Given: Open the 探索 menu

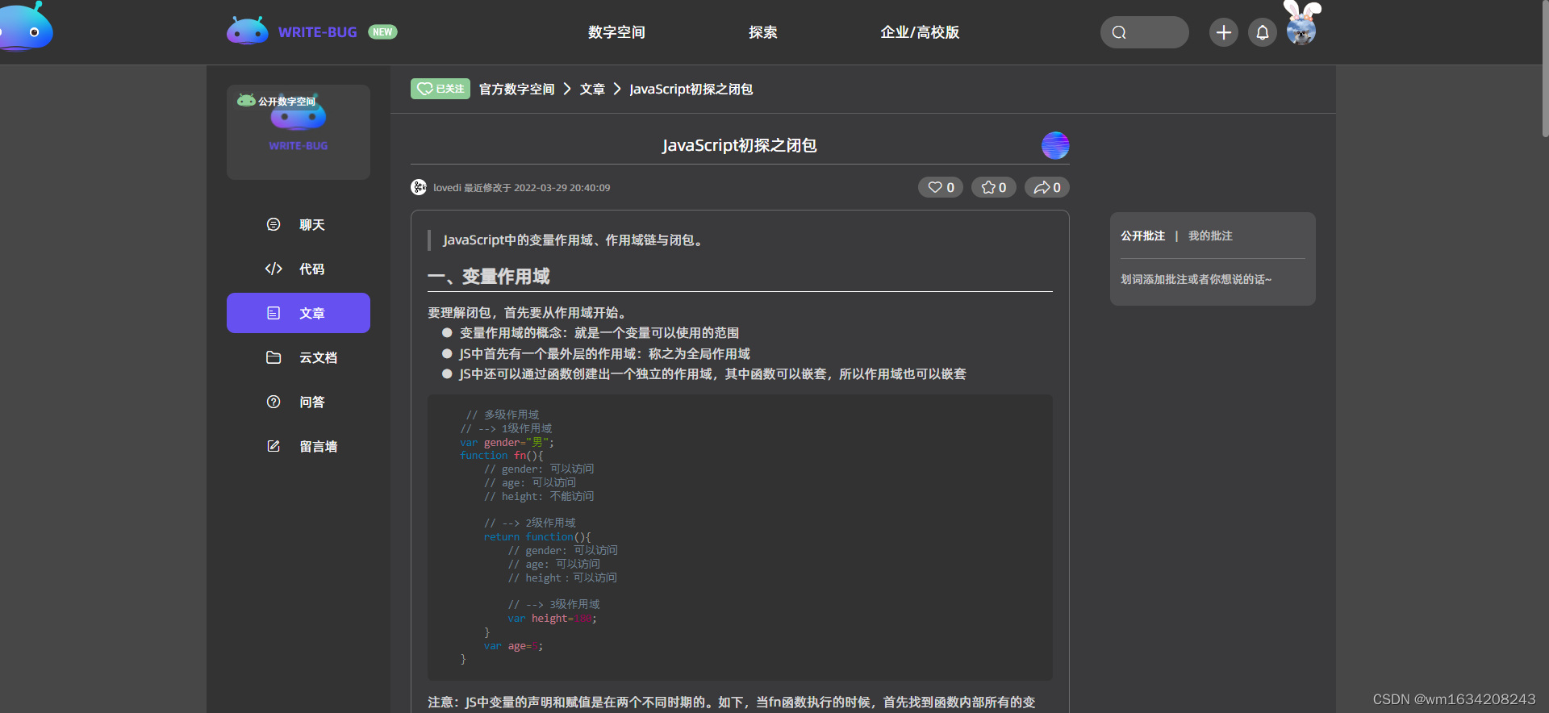Looking at the screenshot, I should point(762,32).
